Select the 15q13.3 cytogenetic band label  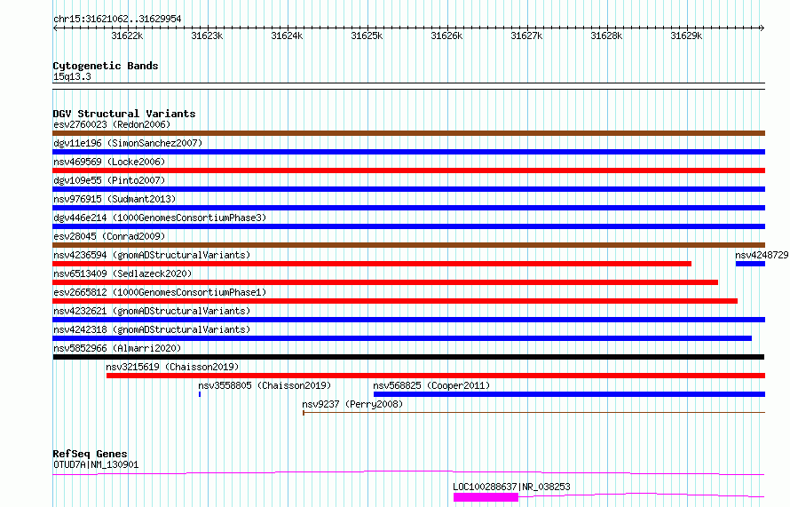72,76
